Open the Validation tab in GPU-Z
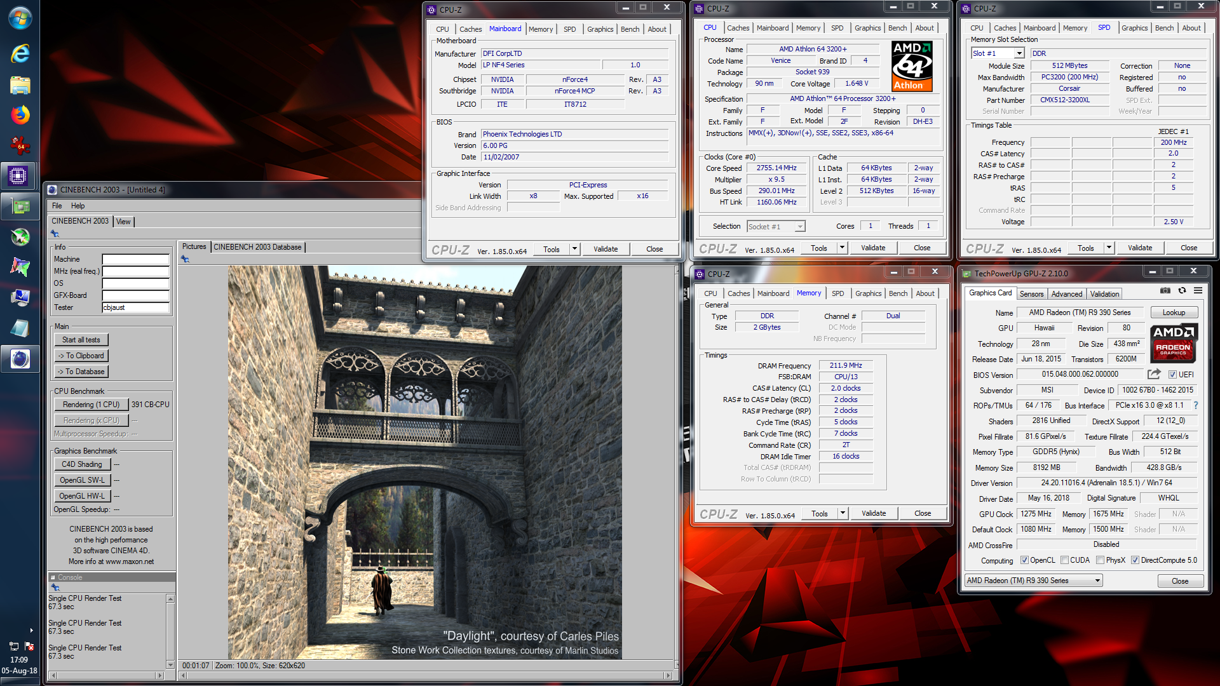Viewport: 1220px width, 686px height. [x=1104, y=294]
